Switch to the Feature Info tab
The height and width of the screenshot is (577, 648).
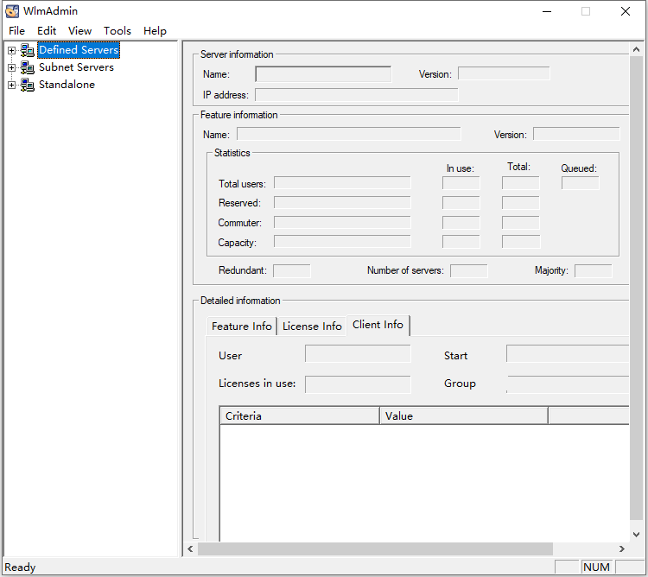pyautogui.click(x=242, y=327)
